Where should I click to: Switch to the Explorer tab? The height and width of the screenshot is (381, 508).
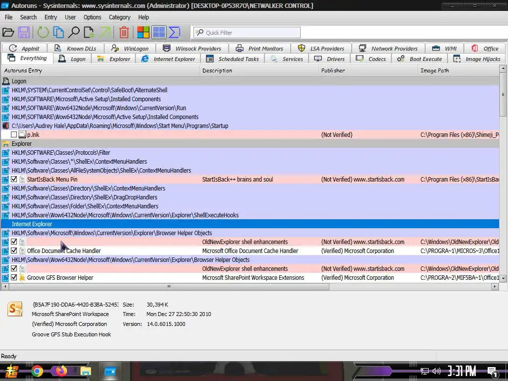pos(114,59)
